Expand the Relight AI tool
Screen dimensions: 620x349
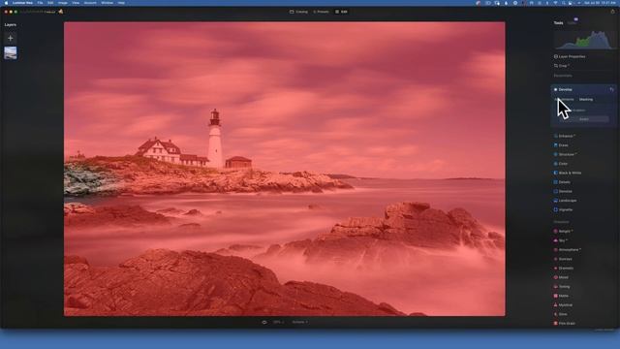pyautogui.click(x=563, y=231)
